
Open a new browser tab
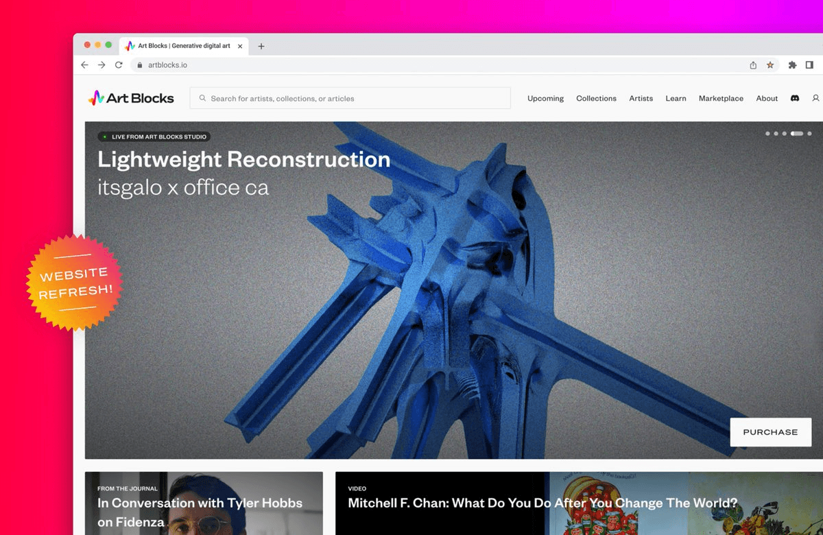pos(261,46)
